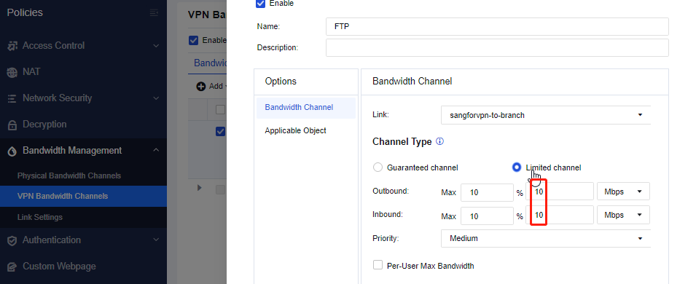Image resolution: width=696 pixels, height=284 pixels.
Task: Click the Add plus icon
Action: (x=201, y=86)
